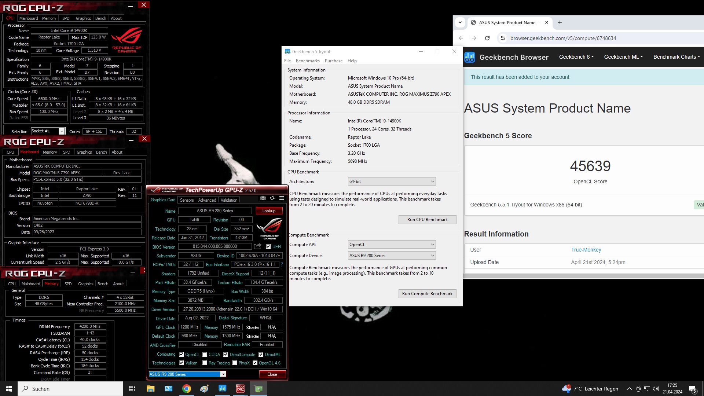Open Geekbench File menu

coord(287,61)
